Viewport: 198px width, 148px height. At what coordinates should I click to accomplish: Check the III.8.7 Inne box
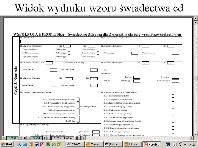pos(78,121)
